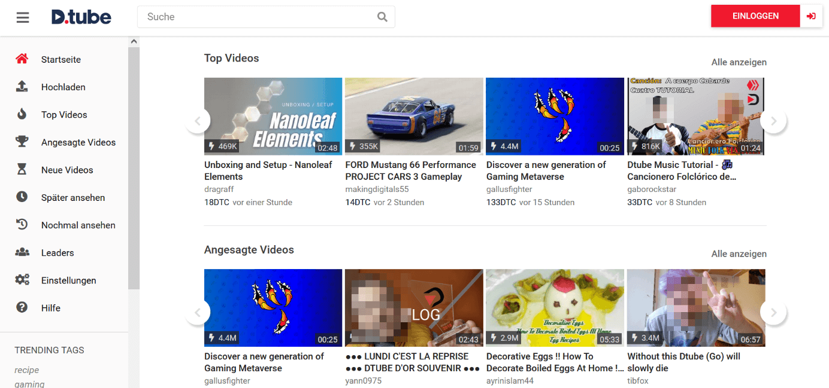This screenshot has width=829, height=388.
Task: Select the 'recipe' trending tag
Action: coord(26,370)
